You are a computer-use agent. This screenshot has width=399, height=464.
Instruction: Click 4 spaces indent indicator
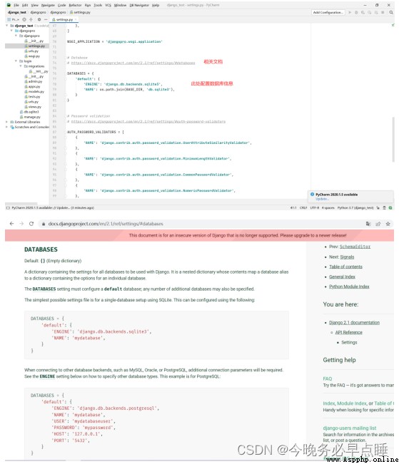[328, 207]
